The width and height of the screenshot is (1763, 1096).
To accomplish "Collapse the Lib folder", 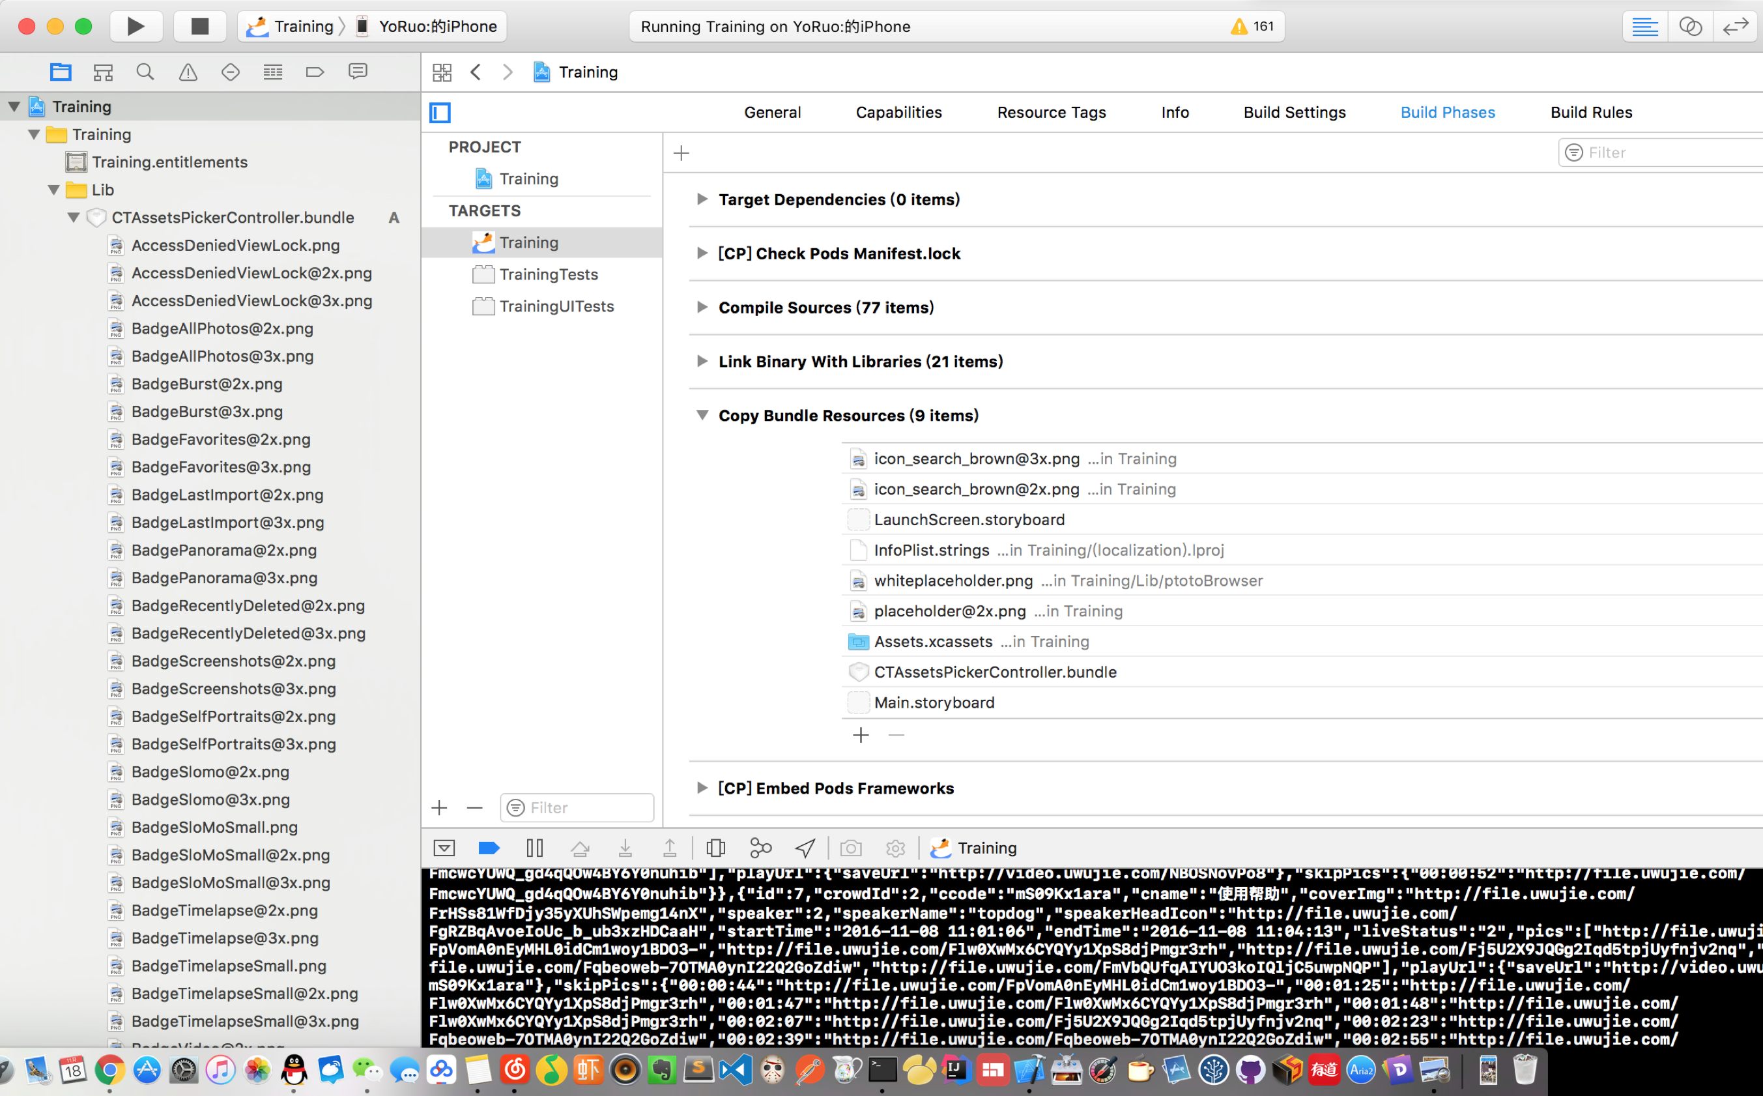I will click(53, 190).
